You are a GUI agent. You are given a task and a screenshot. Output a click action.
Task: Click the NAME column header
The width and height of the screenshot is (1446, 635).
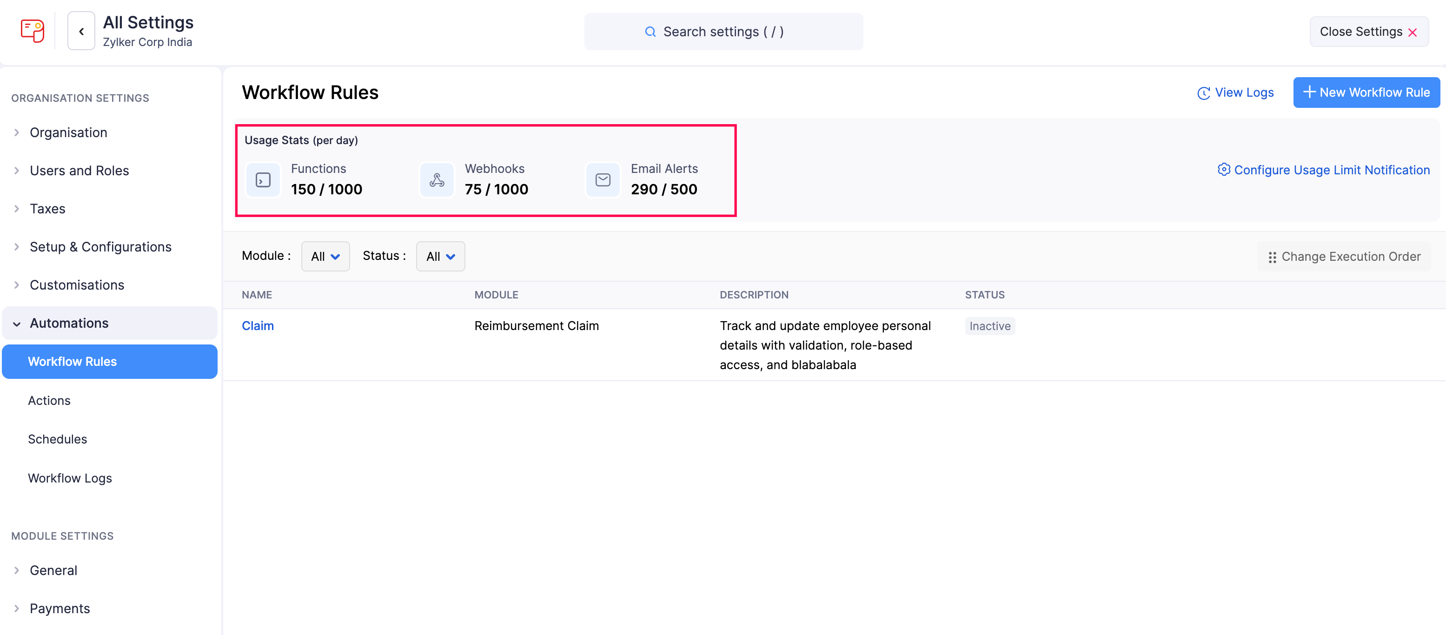point(257,295)
